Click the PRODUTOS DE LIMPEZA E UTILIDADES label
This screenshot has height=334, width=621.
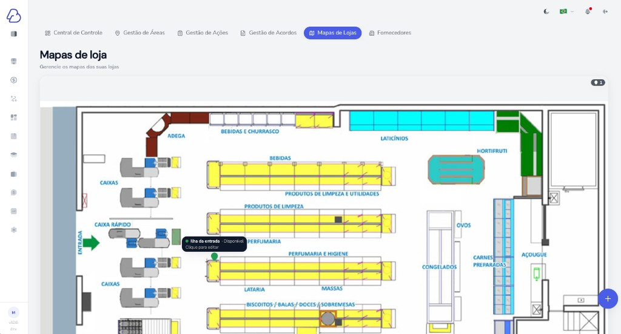coord(332,194)
